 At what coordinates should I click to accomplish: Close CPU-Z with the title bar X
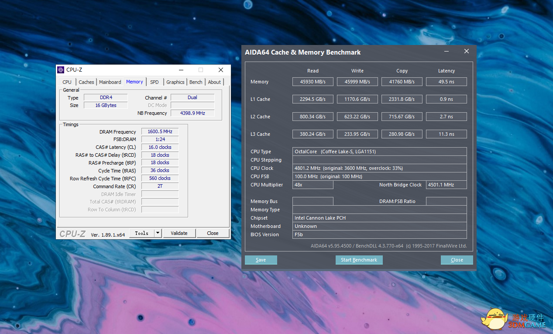221,70
